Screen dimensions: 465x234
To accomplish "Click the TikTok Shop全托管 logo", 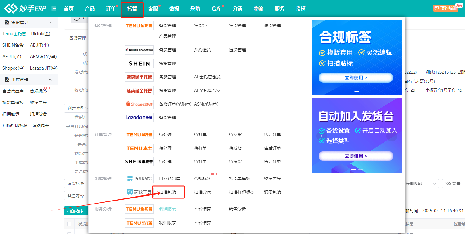I will [139, 50].
